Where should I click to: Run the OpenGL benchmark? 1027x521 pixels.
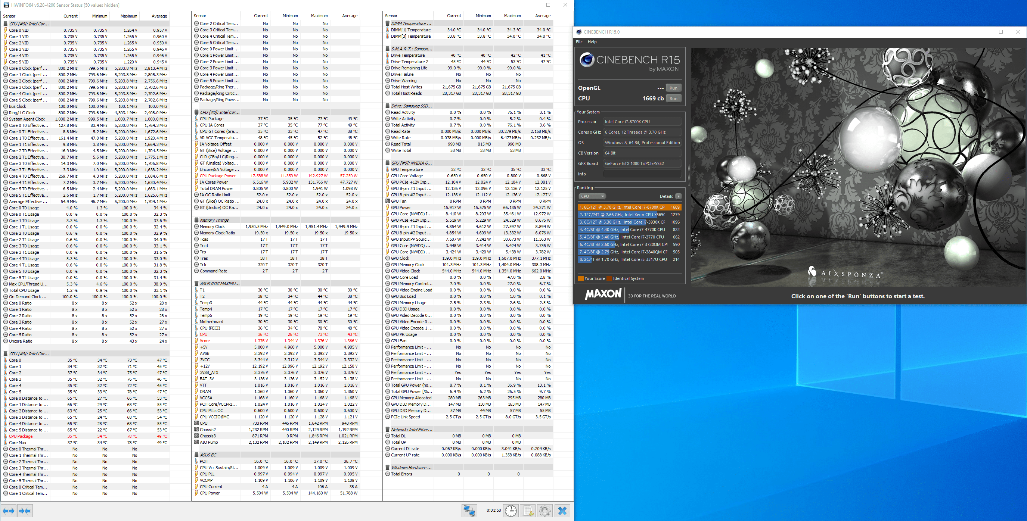pos(673,88)
